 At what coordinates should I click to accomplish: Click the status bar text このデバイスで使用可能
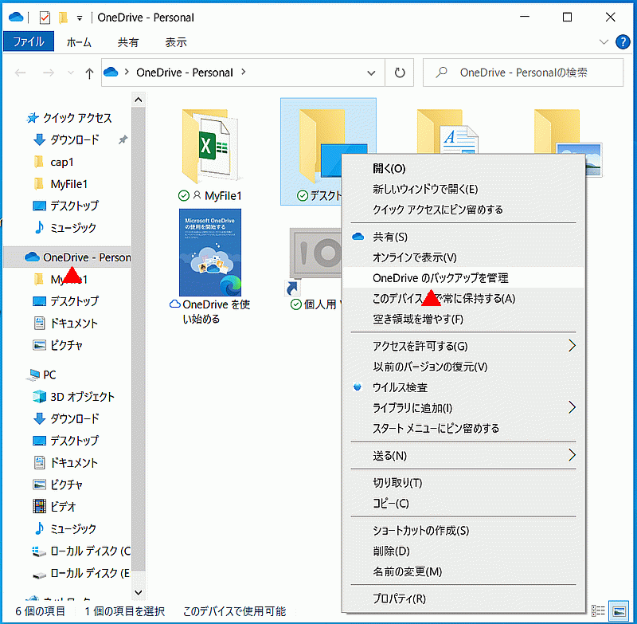click(234, 611)
